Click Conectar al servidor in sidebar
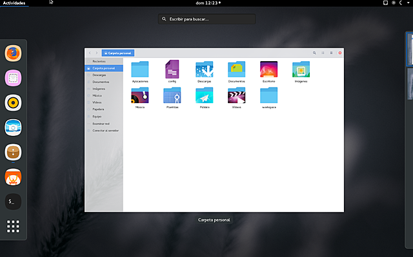The height and width of the screenshot is (257, 413). point(104,130)
